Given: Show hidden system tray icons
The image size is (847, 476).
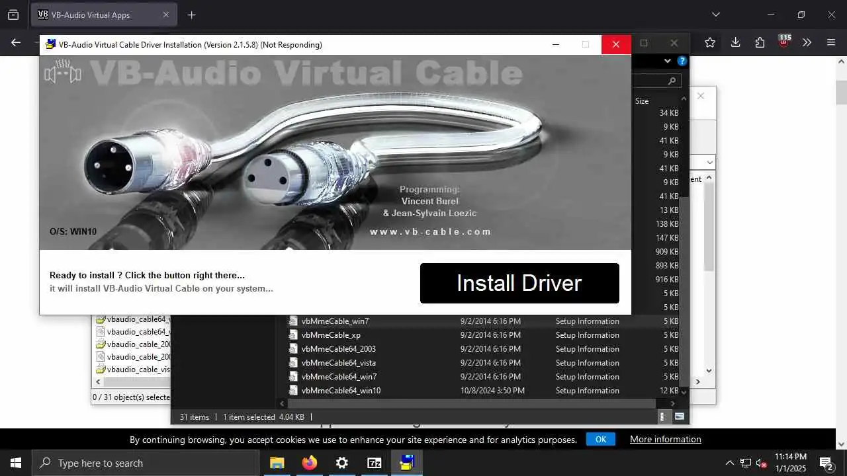Looking at the screenshot, I should point(729,463).
